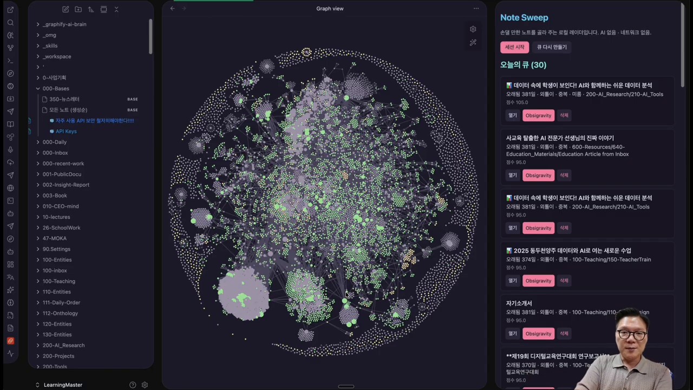Image resolution: width=693 pixels, height=390 pixels.
Task: Click the translate icon in ribbon
Action: [10, 277]
